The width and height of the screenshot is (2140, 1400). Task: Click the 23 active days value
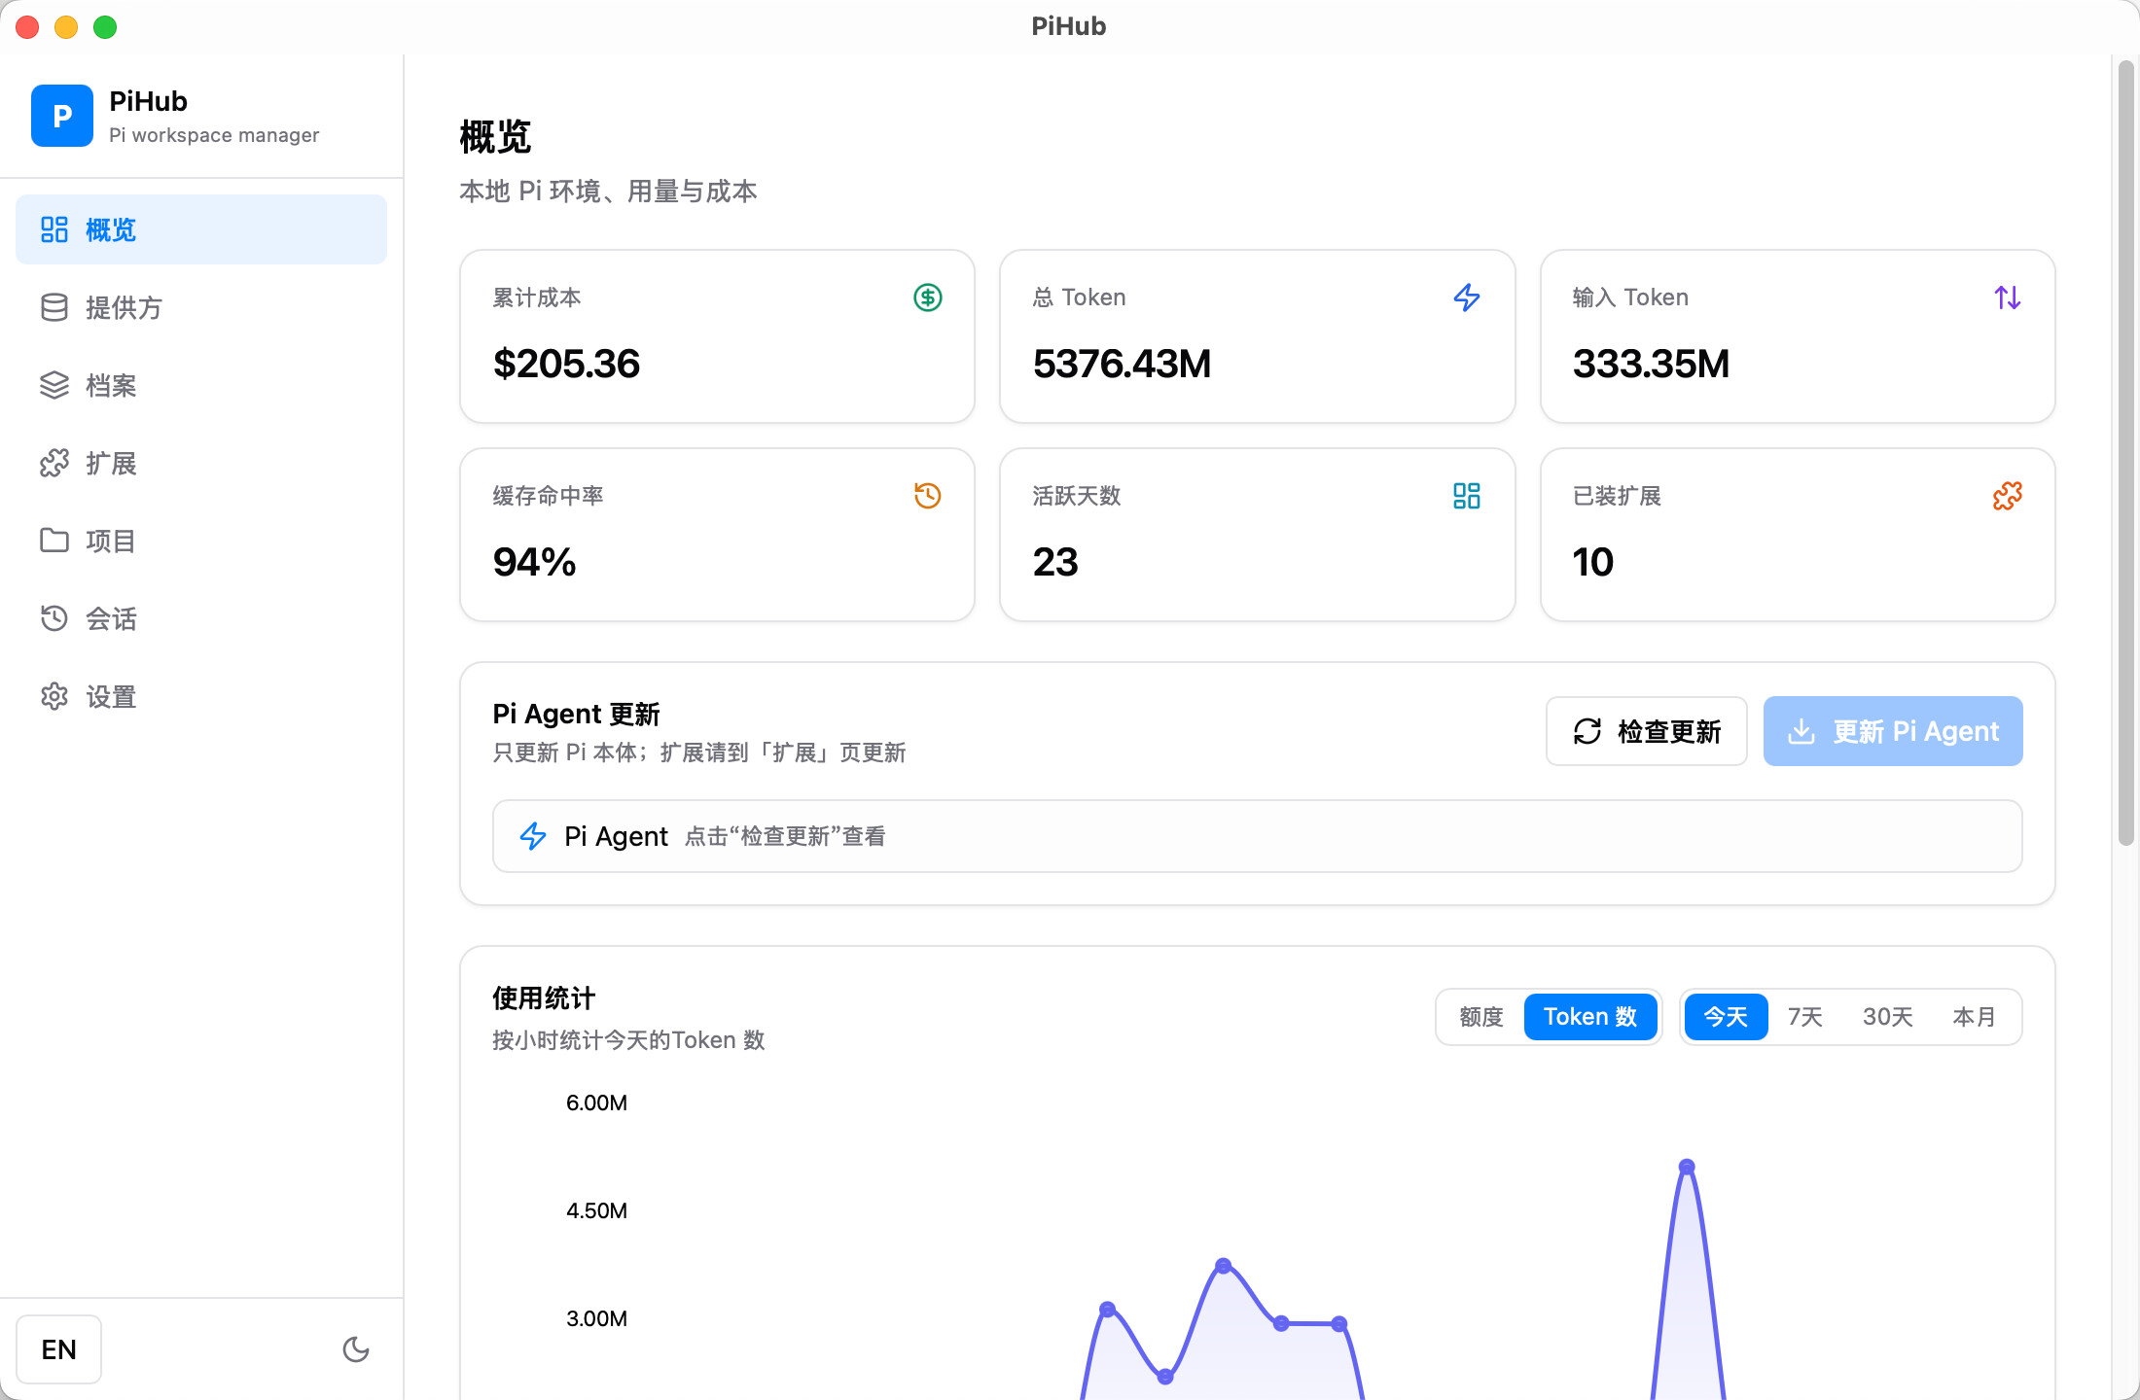1055,563
